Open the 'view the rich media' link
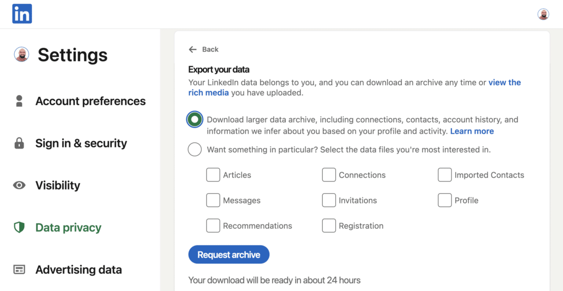Screen dimensions: 563x291 (x=355, y=87)
